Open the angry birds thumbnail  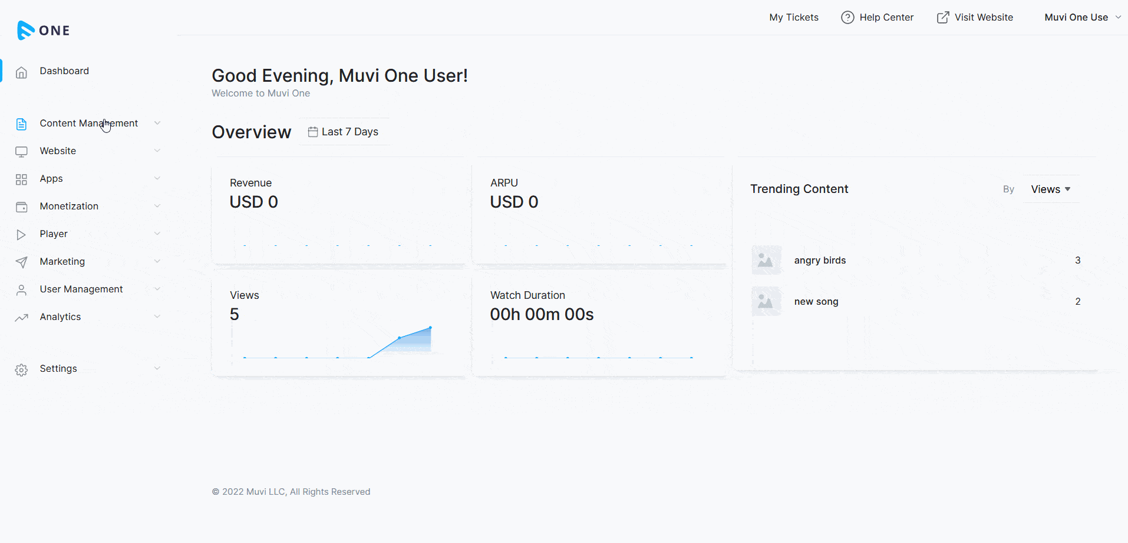tap(766, 260)
